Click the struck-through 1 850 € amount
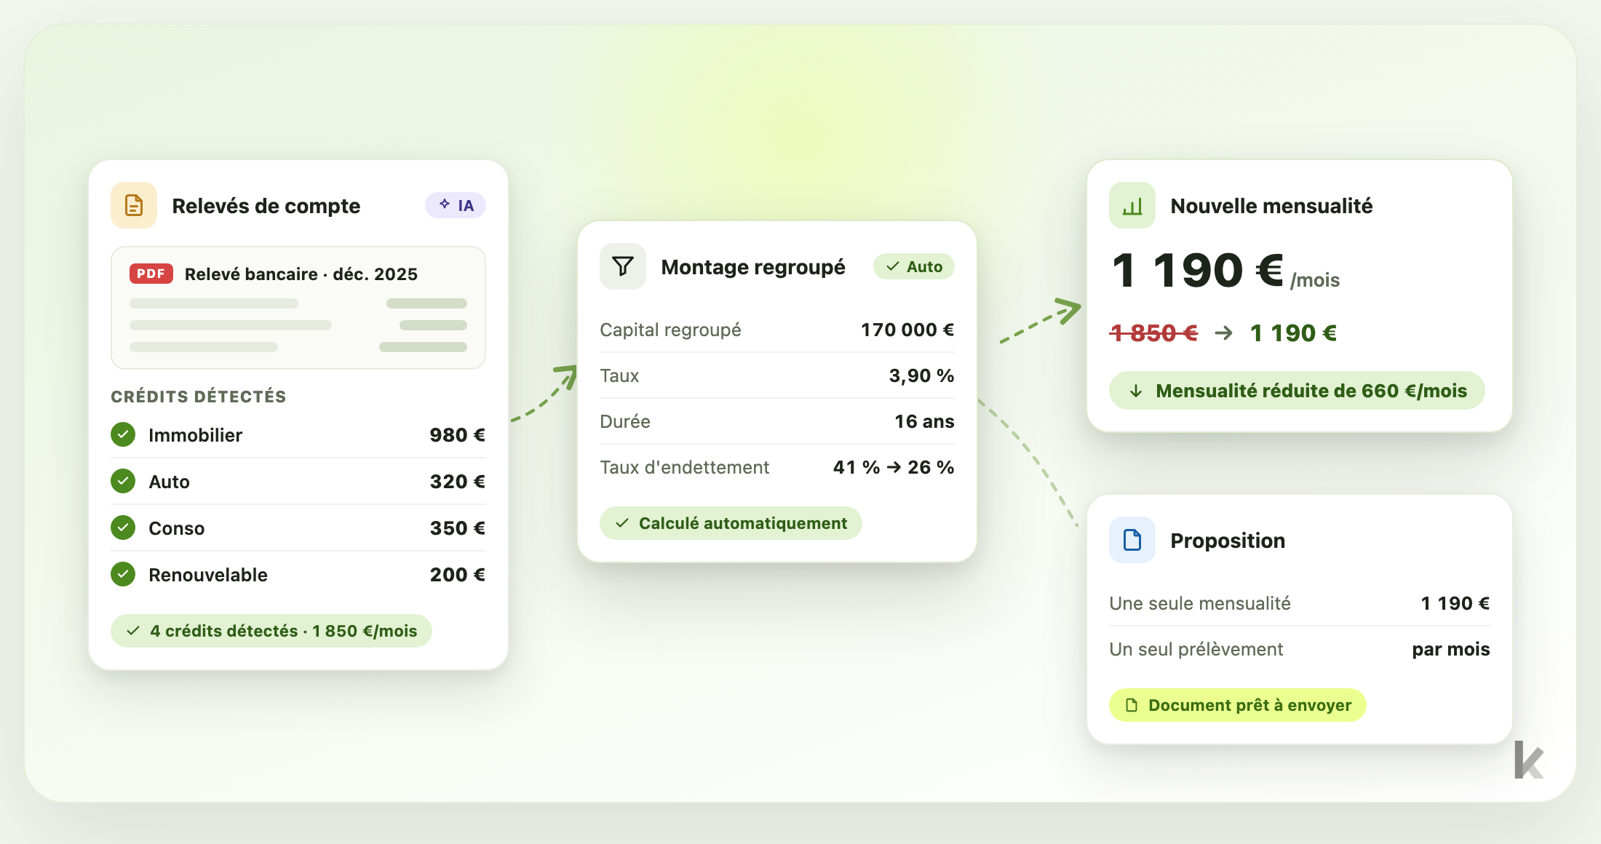 [1153, 333]
